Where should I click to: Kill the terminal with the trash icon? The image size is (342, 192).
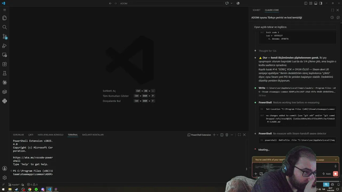point(227,135)
